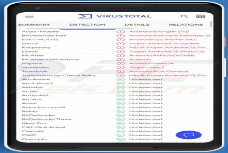Click the alert icon for Ikarus

[x=121, y=44]
